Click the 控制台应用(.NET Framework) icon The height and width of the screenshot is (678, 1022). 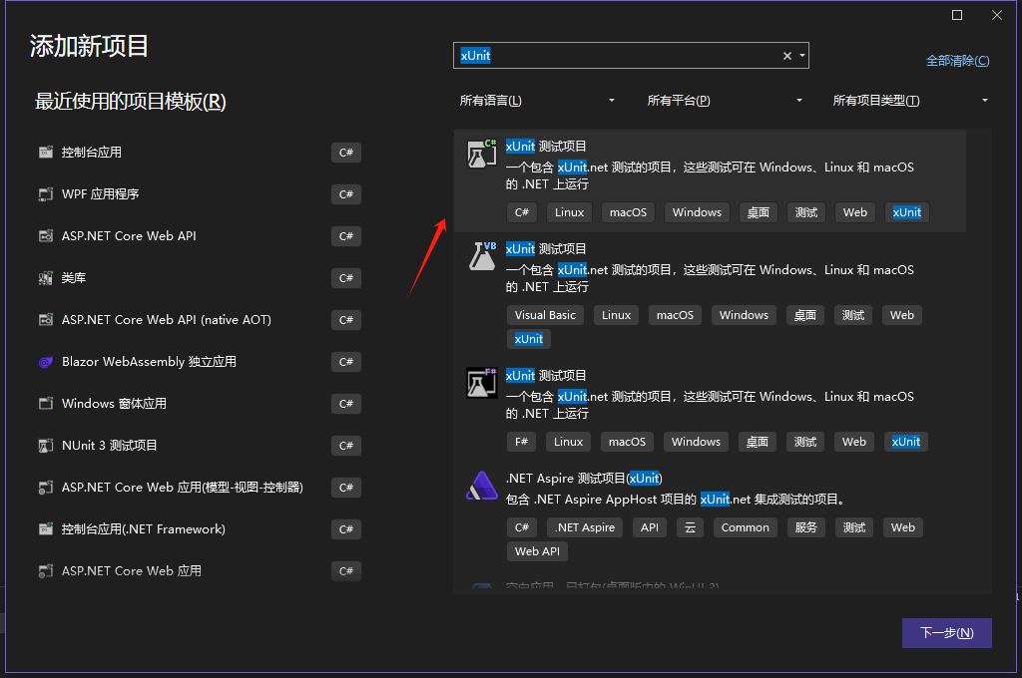[46, 528]
